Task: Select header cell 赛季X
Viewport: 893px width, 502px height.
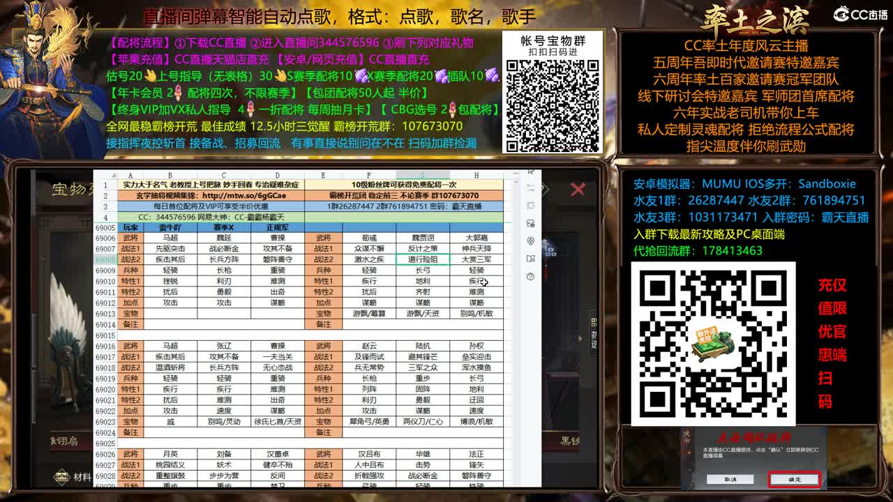Action: point(224,227)
